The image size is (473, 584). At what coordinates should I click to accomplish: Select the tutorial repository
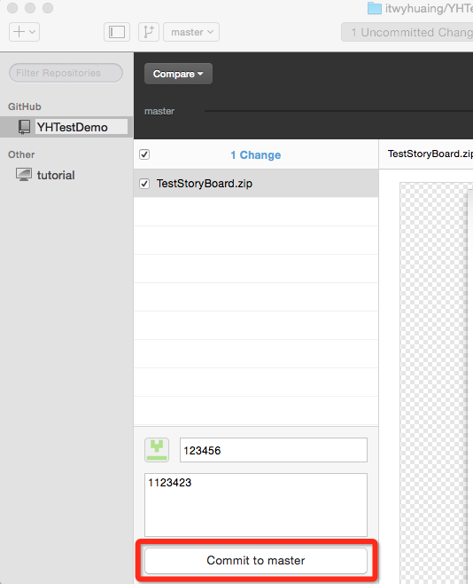[x=56, y=175]
